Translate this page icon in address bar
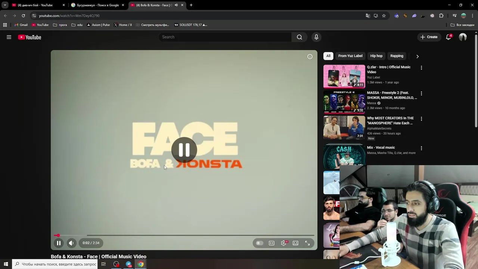478x269 pixels. point(368,16)
